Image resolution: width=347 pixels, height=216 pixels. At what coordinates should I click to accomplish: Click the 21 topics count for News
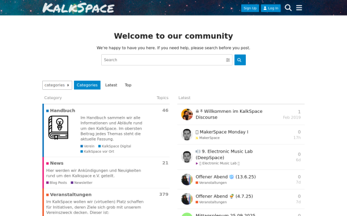tap(165, 163)
